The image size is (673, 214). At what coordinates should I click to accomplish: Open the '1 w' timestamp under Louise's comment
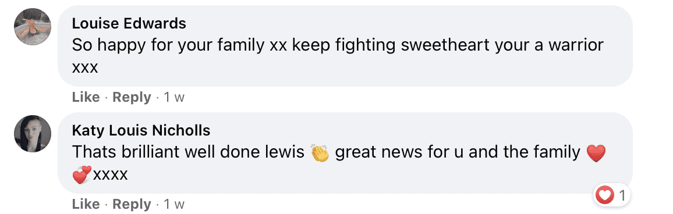(x=173, y=98)
